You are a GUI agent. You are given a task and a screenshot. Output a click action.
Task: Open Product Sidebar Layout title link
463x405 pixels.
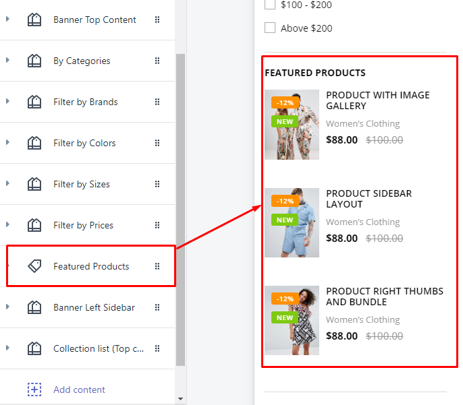(369, 199)
